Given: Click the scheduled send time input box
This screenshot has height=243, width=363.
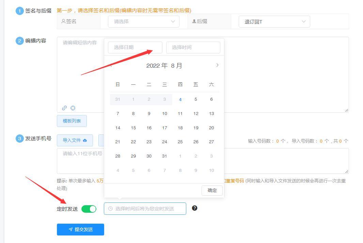Looking at the screenshot, I should (145, 209).
